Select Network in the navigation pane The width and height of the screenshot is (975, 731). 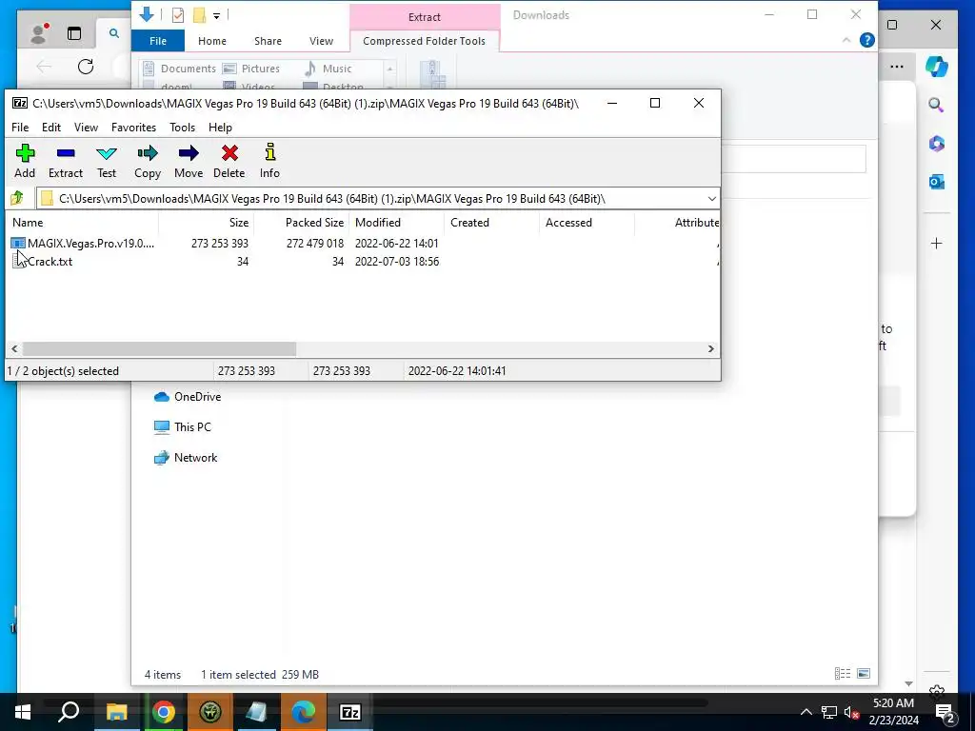[x=186, y=458]
